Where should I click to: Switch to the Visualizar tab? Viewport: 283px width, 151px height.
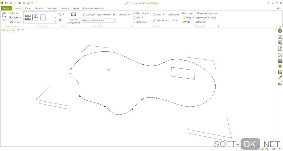coord(52,9)
